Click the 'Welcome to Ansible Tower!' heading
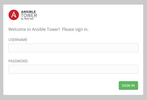 34,29
